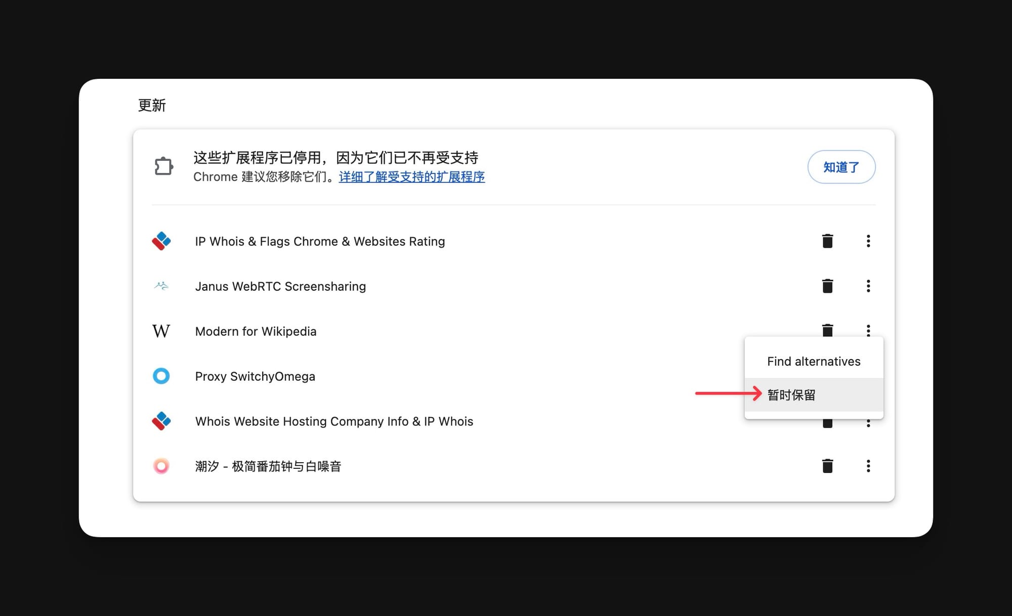Open three-dot menu for Janus WebRTC Screensharing
The image size is (1012, 616).
tap(868, 286)
